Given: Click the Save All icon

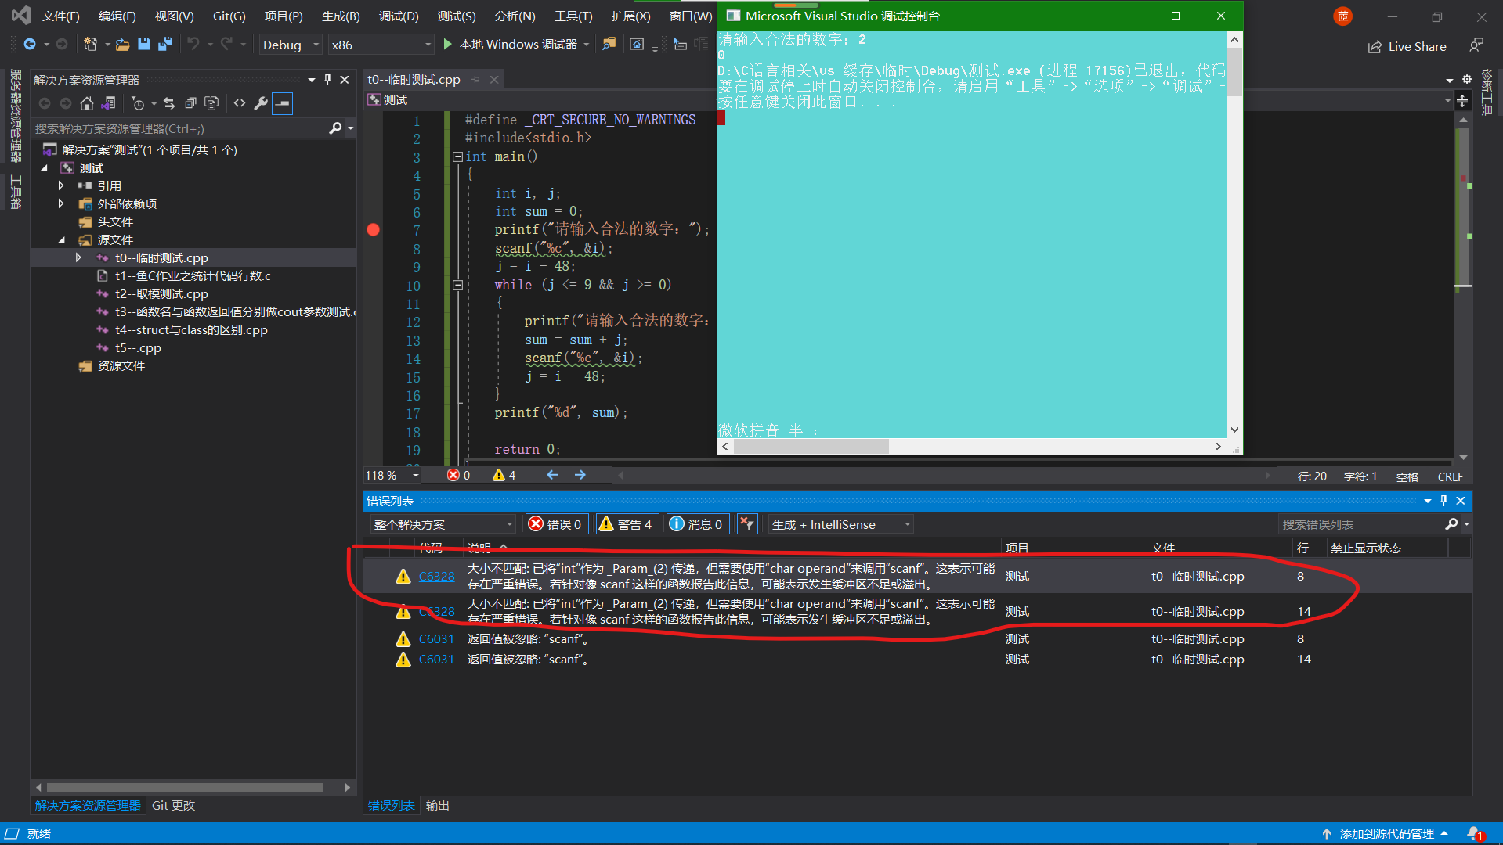Looking at the screenshot, I should pos(164,45).
